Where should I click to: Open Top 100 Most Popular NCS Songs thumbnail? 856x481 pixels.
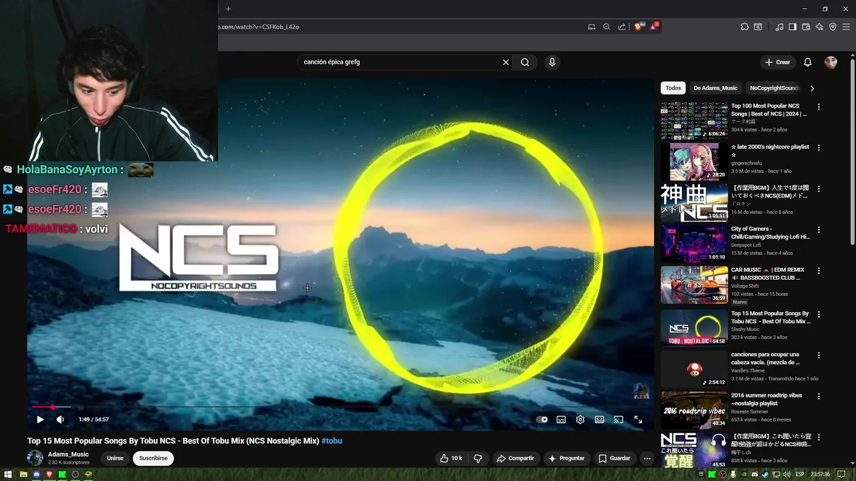694,120
